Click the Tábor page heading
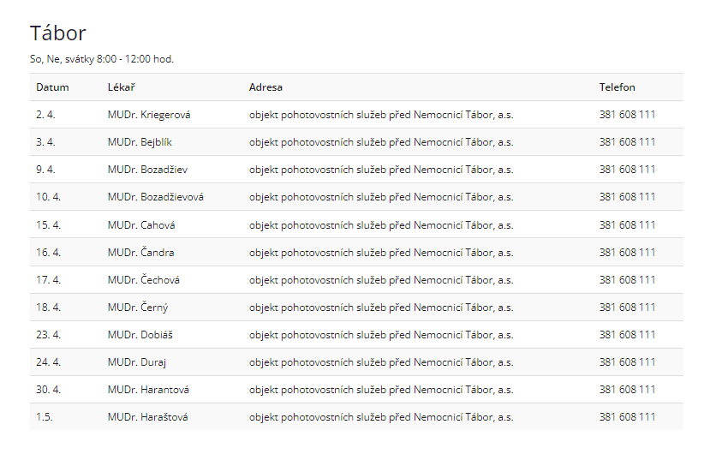The width and height of the screenshot is (710, 454). 58,33
